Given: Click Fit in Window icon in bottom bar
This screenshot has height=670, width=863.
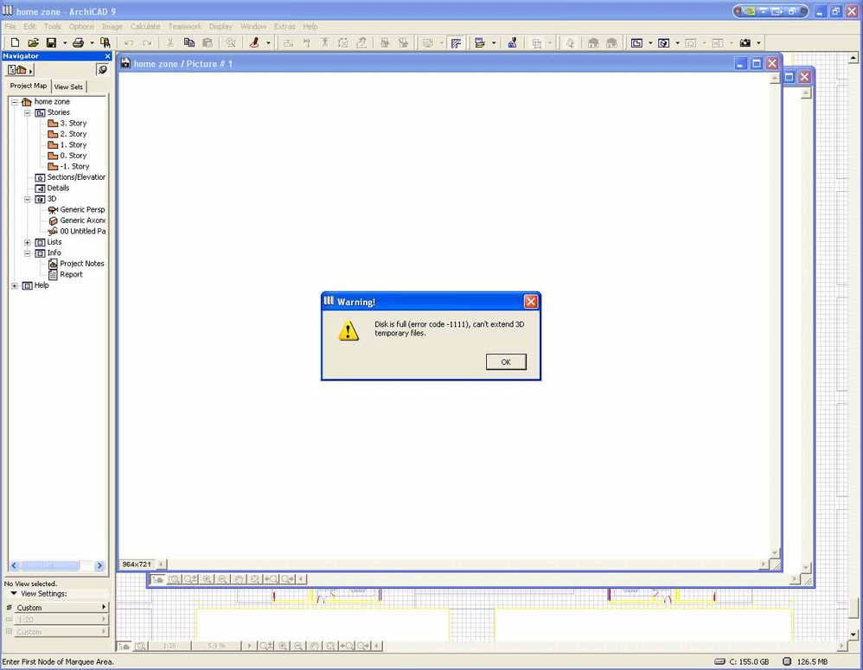Looking at the screenshot, I should 330,646.
